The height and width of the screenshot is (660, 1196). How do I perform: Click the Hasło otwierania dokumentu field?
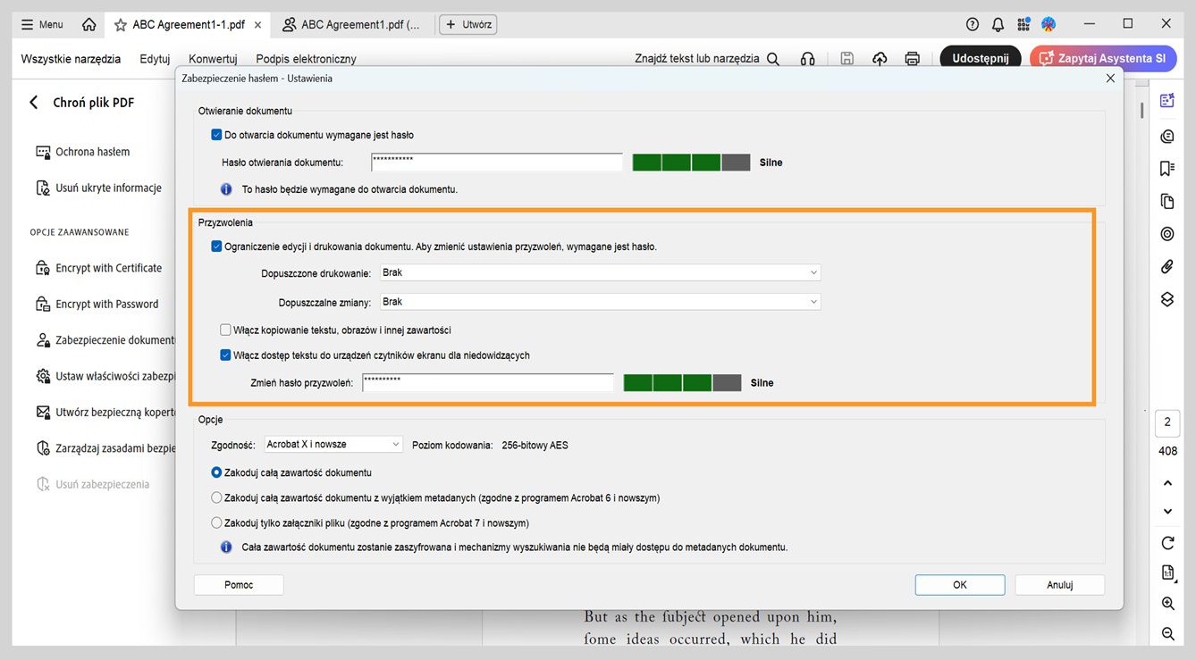(x=497, y=163)
